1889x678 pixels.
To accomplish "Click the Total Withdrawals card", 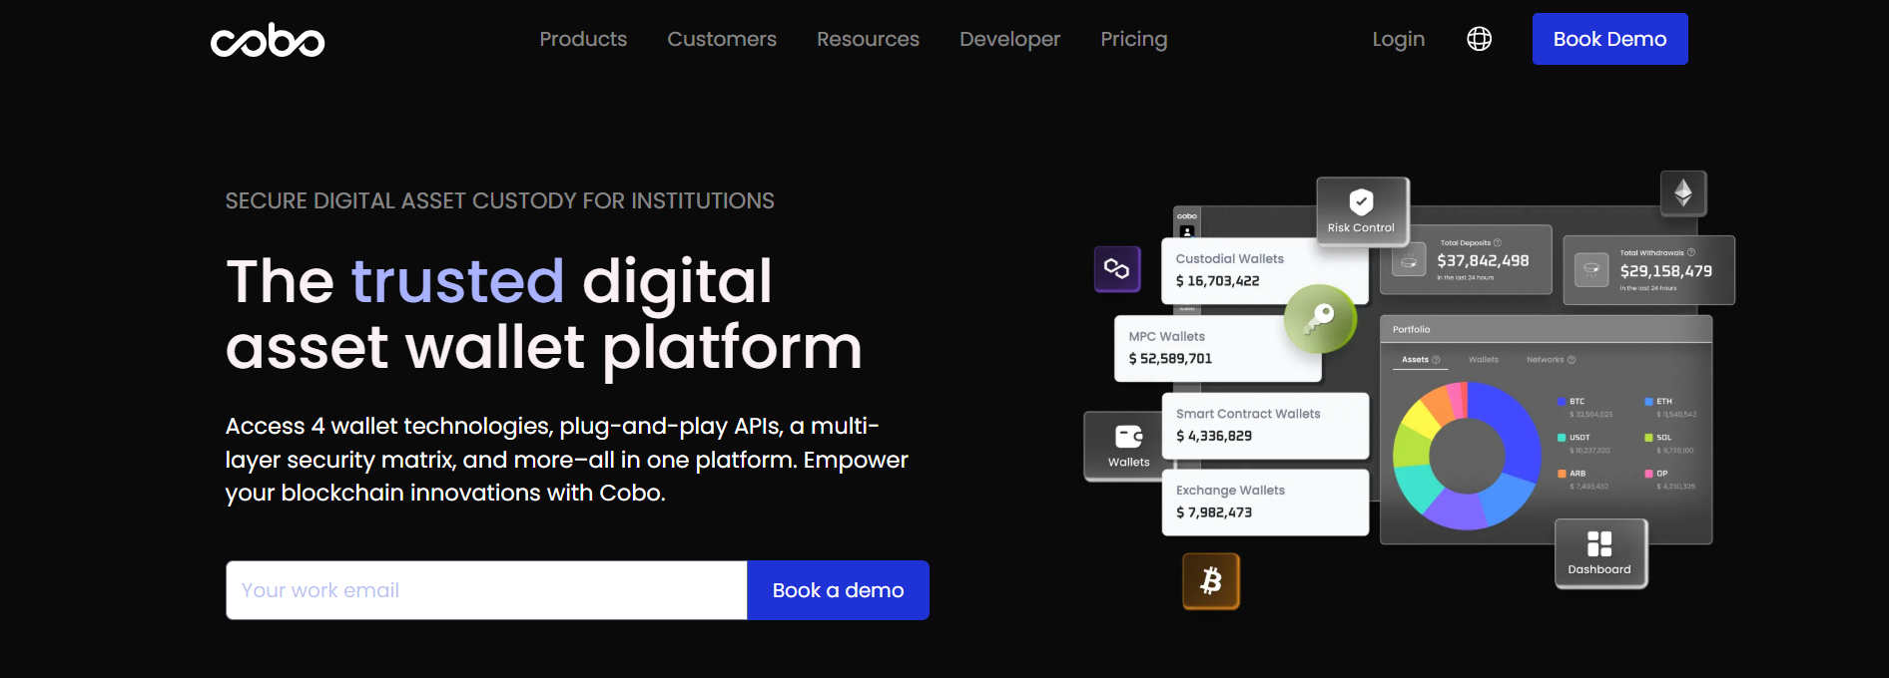I will 1648,270.
